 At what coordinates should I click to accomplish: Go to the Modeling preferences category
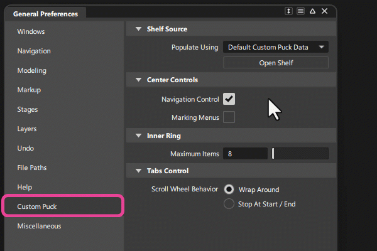point(31,70)
